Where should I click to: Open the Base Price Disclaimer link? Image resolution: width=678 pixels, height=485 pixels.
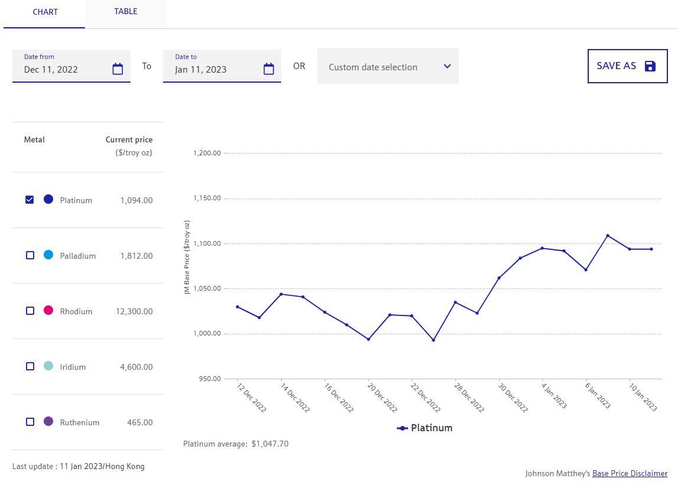(x=630, y=474)
